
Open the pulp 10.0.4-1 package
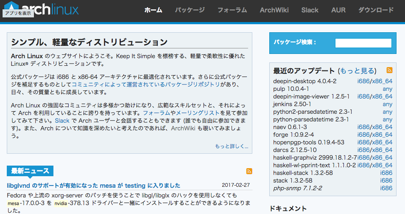point(291,89)
